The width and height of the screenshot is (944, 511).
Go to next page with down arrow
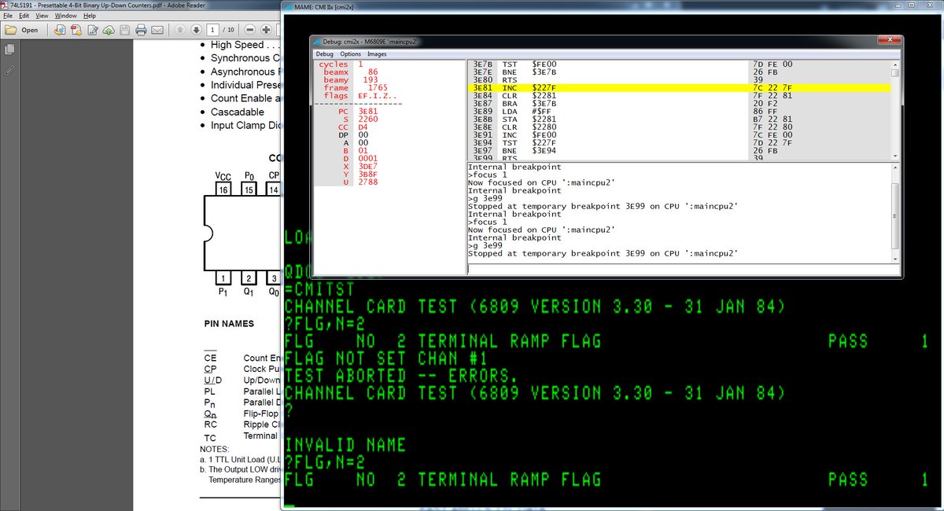[194, 30]
